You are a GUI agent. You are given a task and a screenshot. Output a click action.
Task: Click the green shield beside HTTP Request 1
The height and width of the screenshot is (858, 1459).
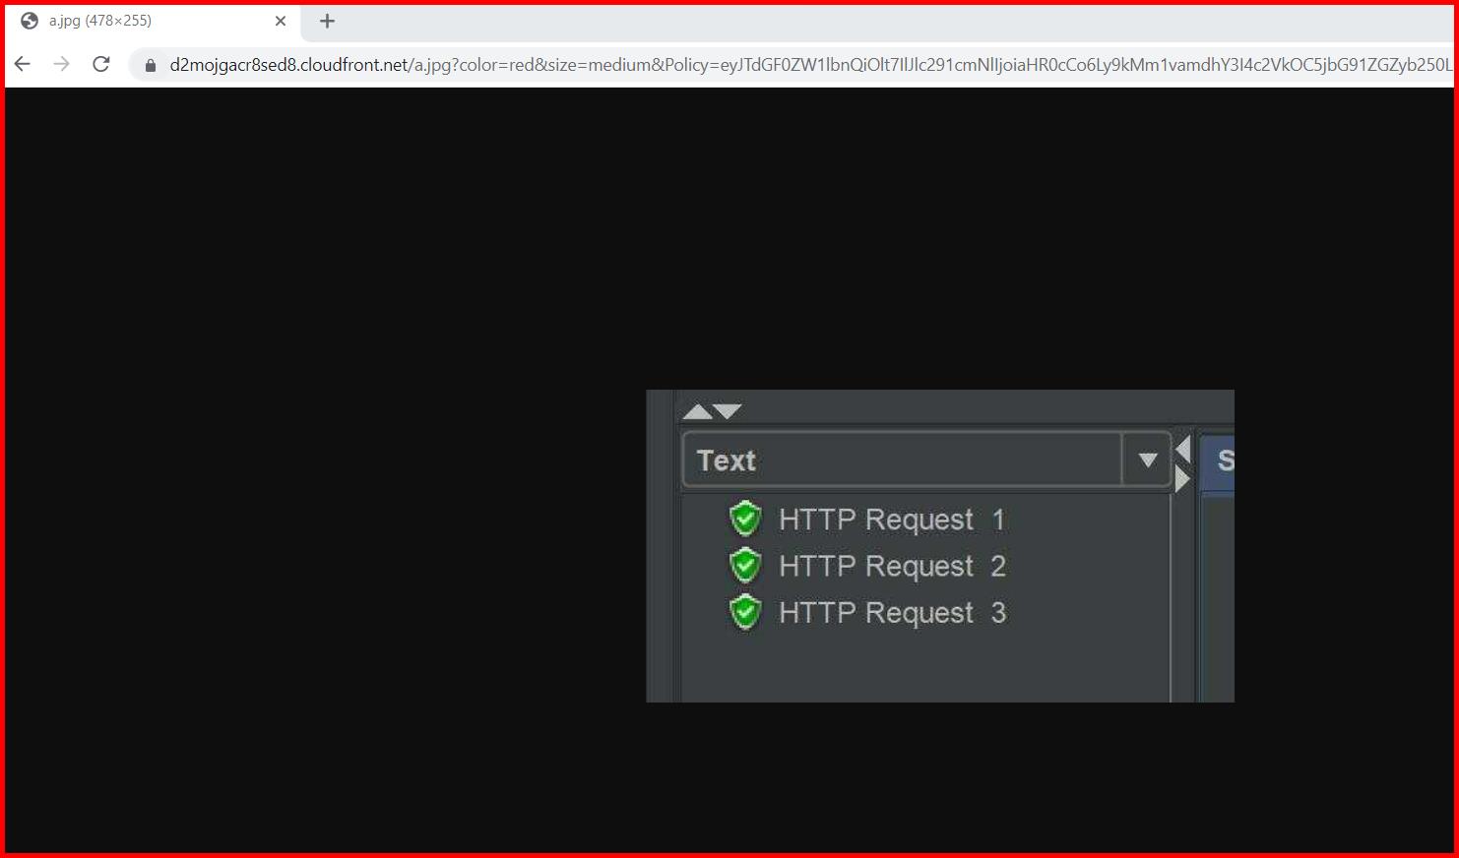tap(745, 519)
